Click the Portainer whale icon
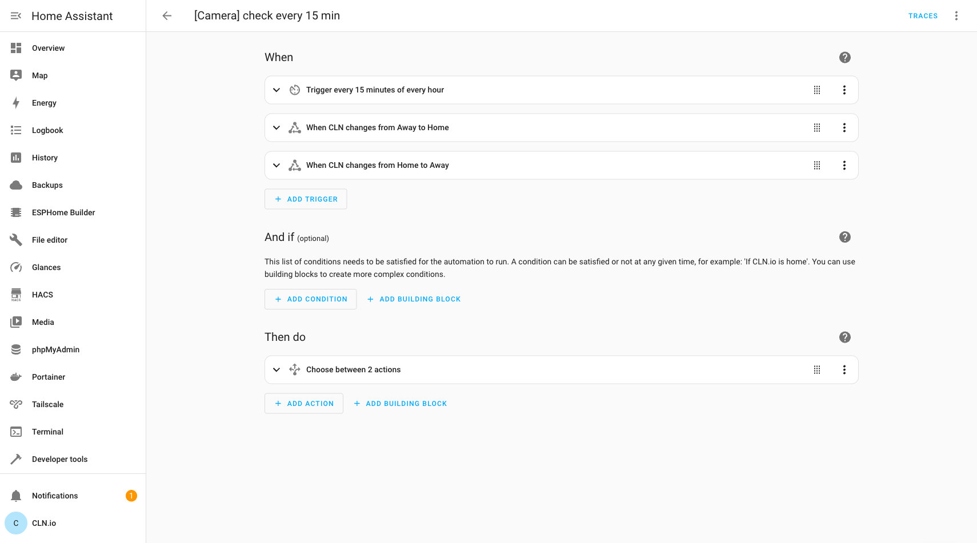This screenshot has height=543, width=977. point(16,377)
